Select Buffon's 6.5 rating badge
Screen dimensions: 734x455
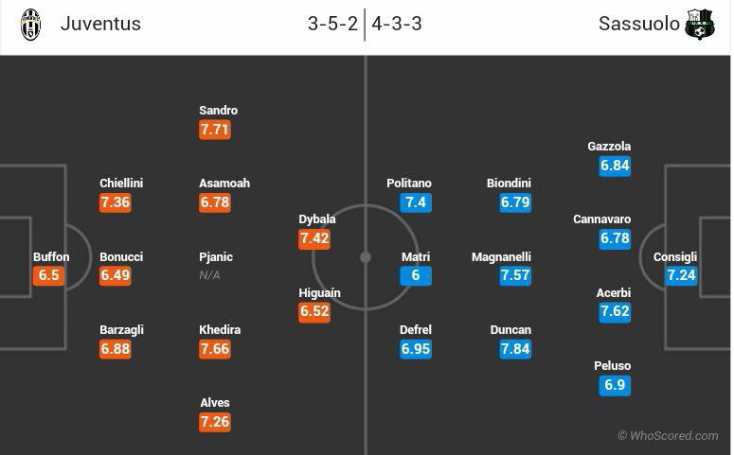(x=49, y=275)
